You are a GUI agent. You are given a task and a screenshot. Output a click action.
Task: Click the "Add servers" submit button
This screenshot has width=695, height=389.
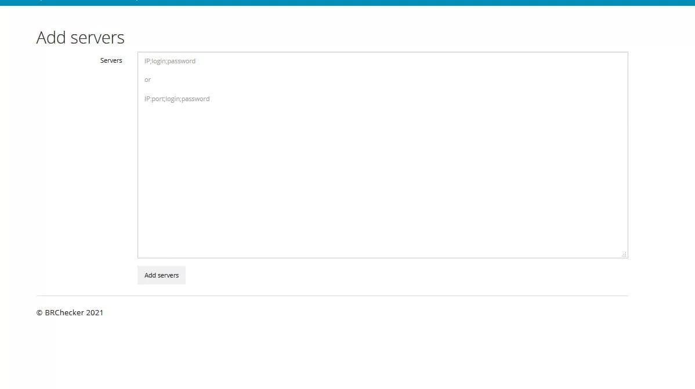[161, 275]
